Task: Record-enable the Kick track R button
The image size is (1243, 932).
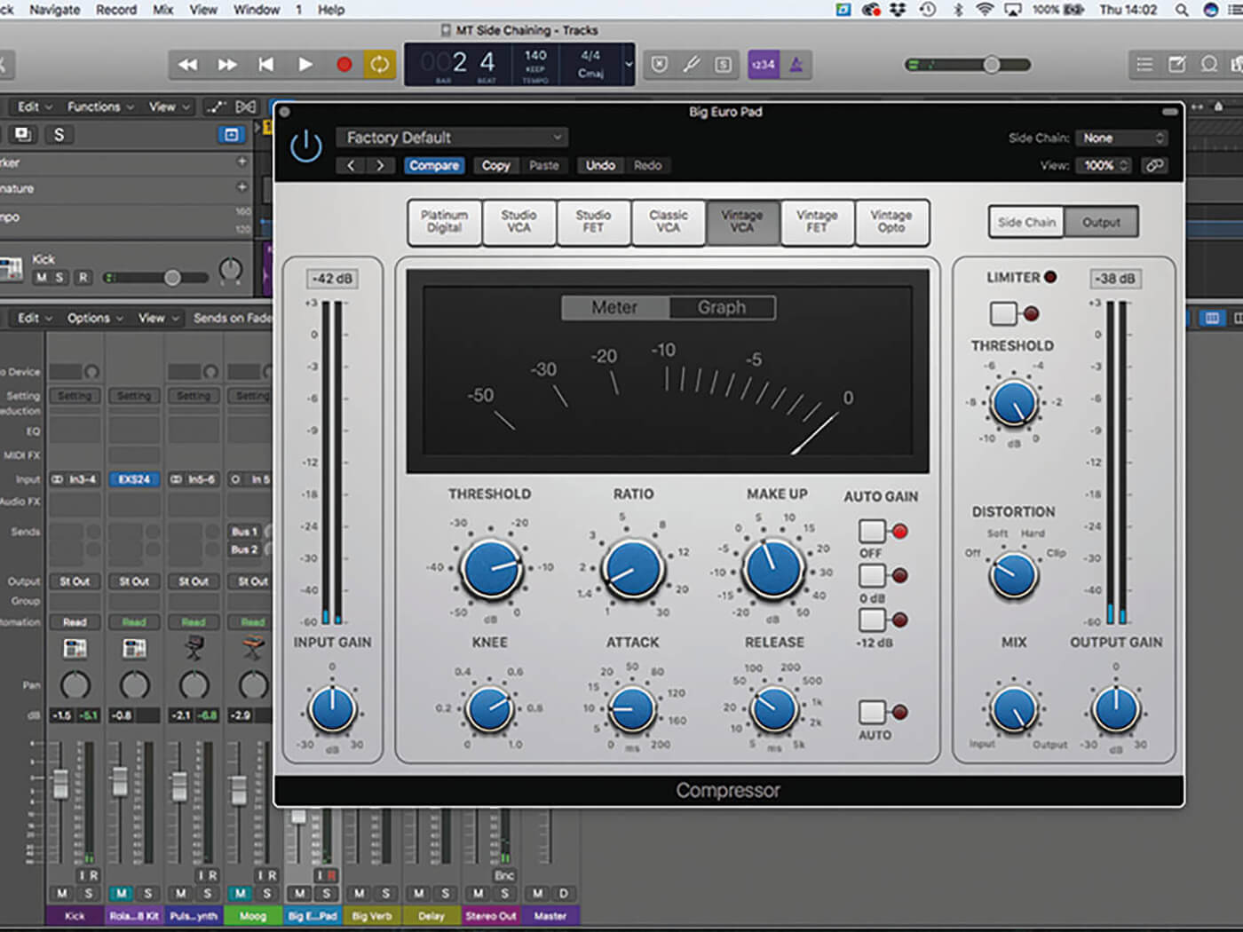Action: tap(83, 278)
